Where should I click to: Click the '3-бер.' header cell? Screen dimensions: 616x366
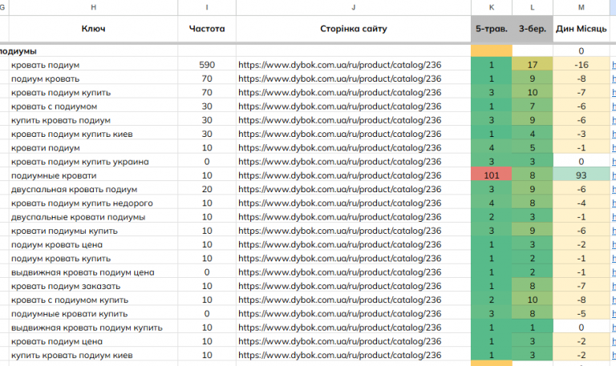533,29
